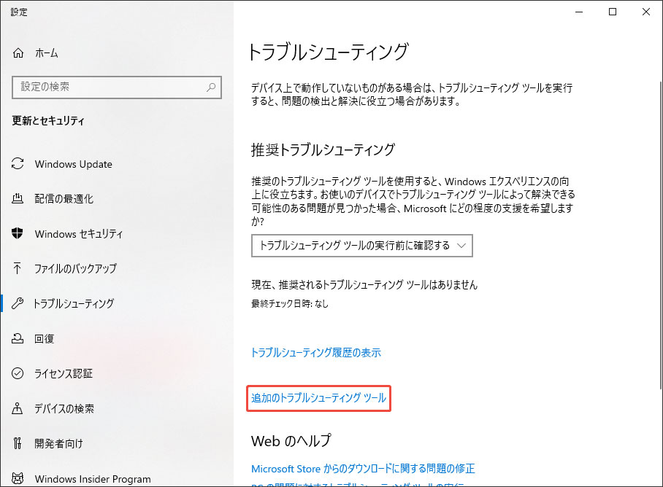
Task: Expand the トラブルシューティング ツールの実行前に確認する dropdown
Action: (362, 246)
